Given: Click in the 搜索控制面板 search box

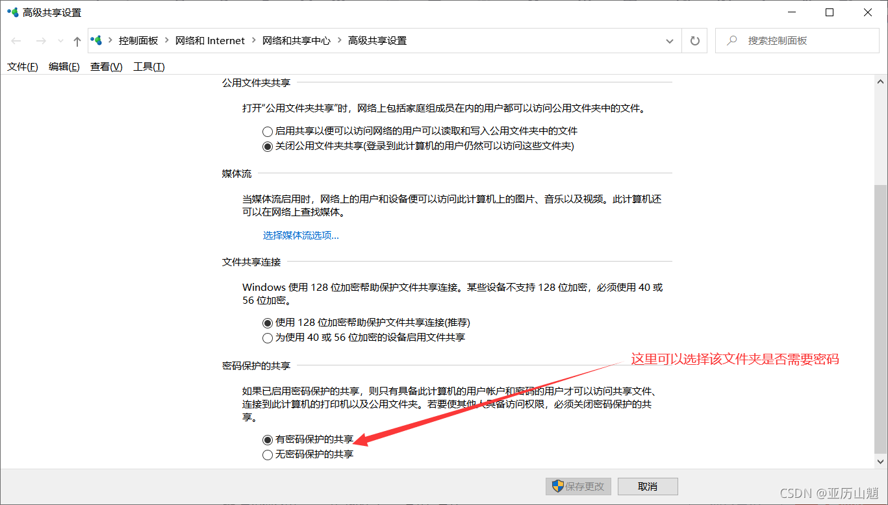Looking at the screenshot, I should [797, 40].
